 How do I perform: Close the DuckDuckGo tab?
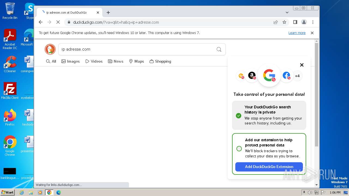tap(98, 13)
